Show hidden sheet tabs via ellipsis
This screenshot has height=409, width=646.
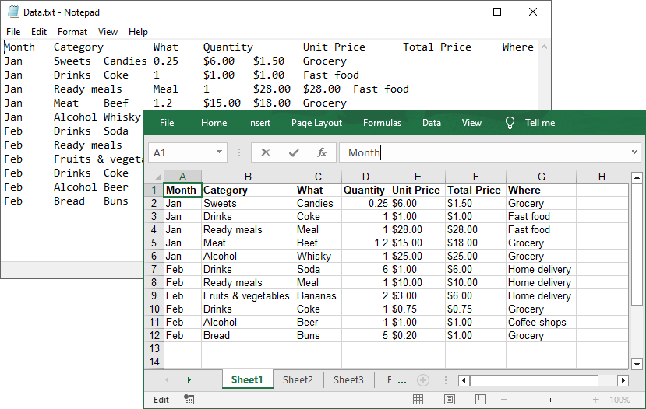(x=401, y=380)
